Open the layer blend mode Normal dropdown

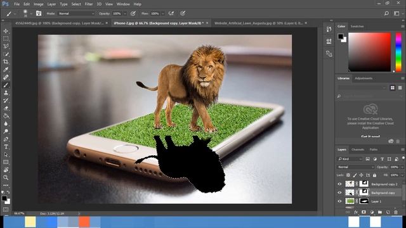pyautogui.click(x=355, y=167)
